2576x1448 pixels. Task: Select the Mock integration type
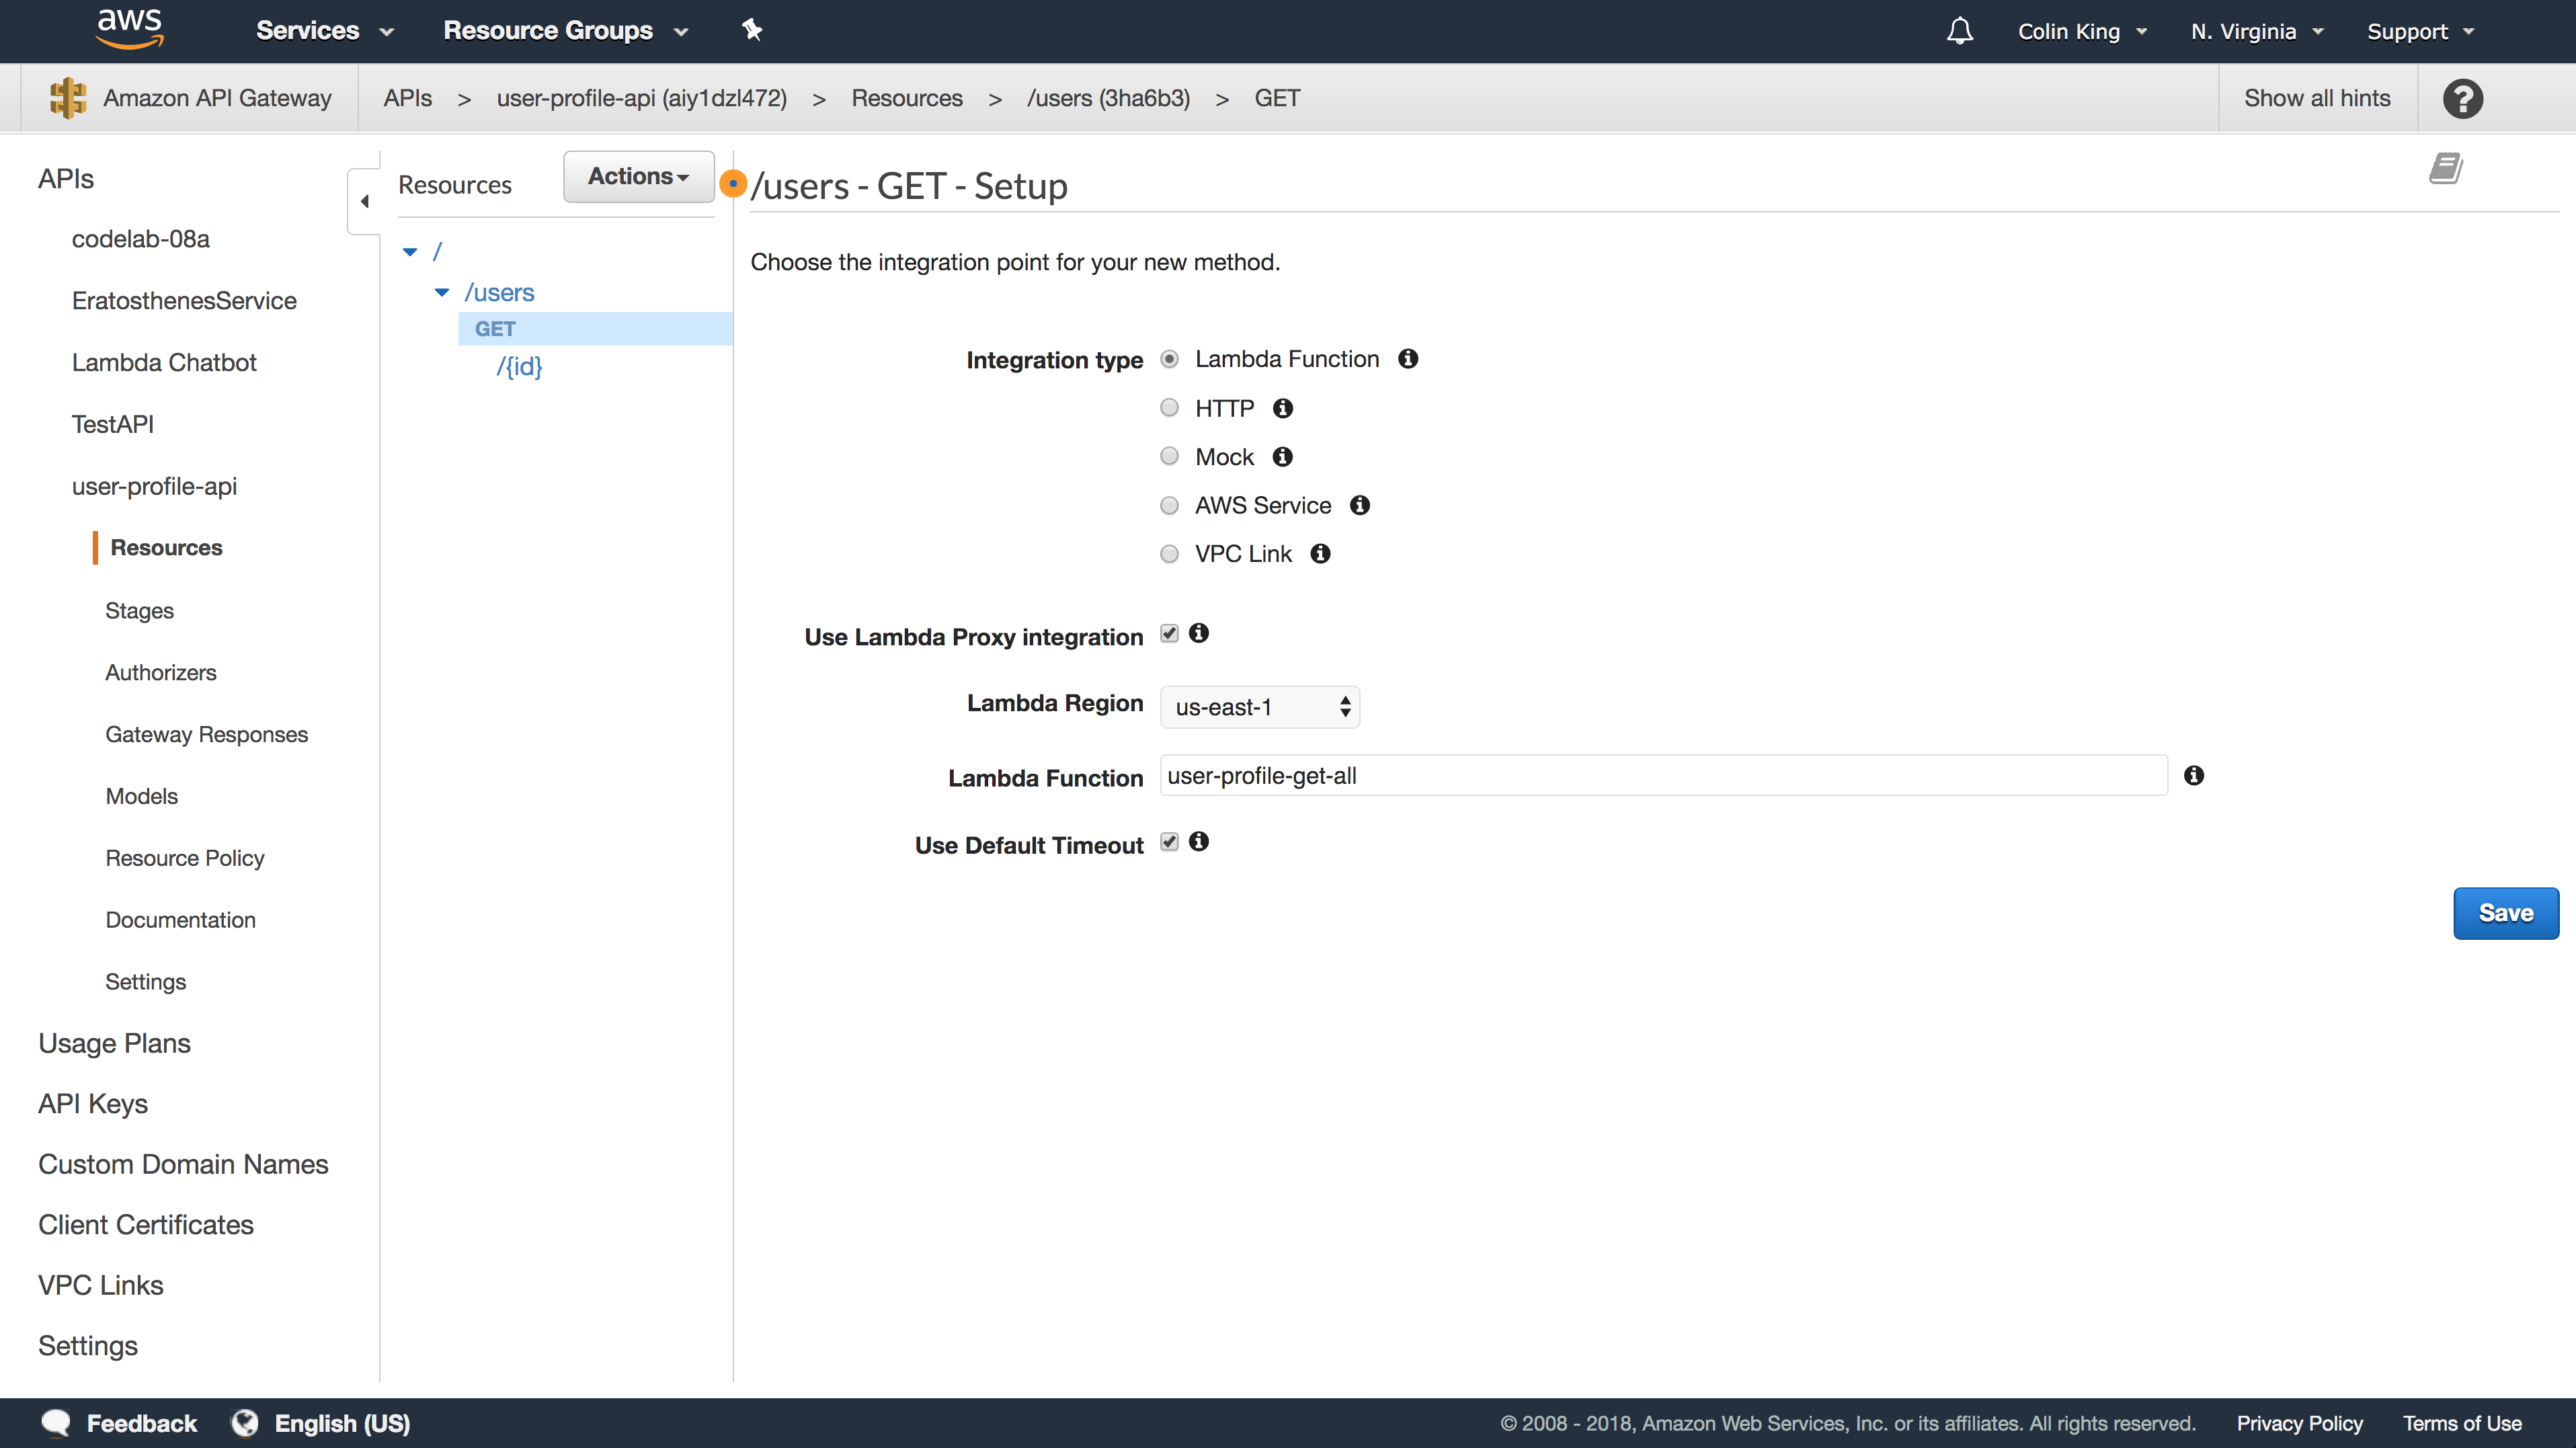tap(1169, 456)
